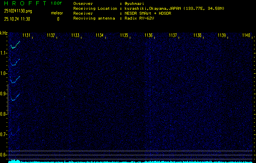Click the cyan signal level strip
The image size is (256, 163).
(130, 161)
